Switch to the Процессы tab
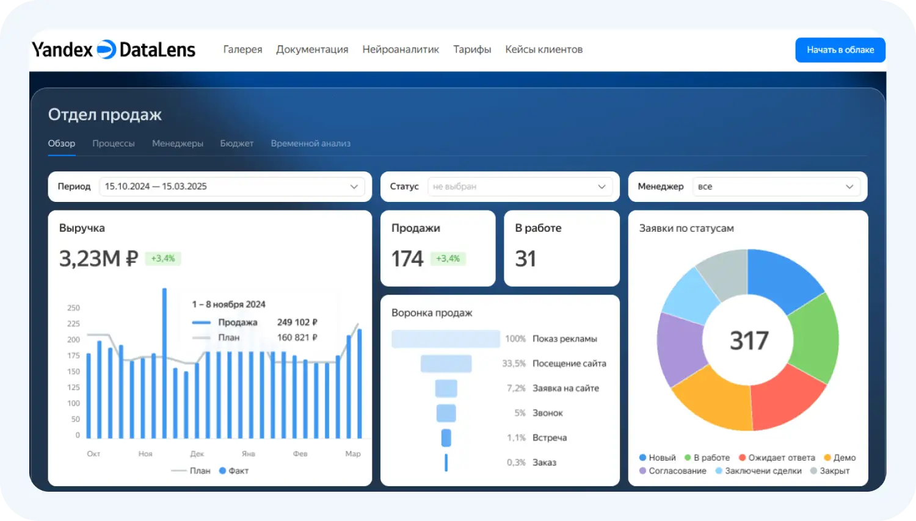The image size is (916, 521). click(114, 143)
